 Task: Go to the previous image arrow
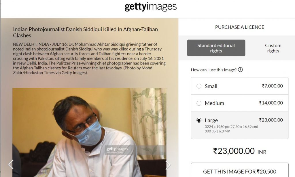pos(11,165)
